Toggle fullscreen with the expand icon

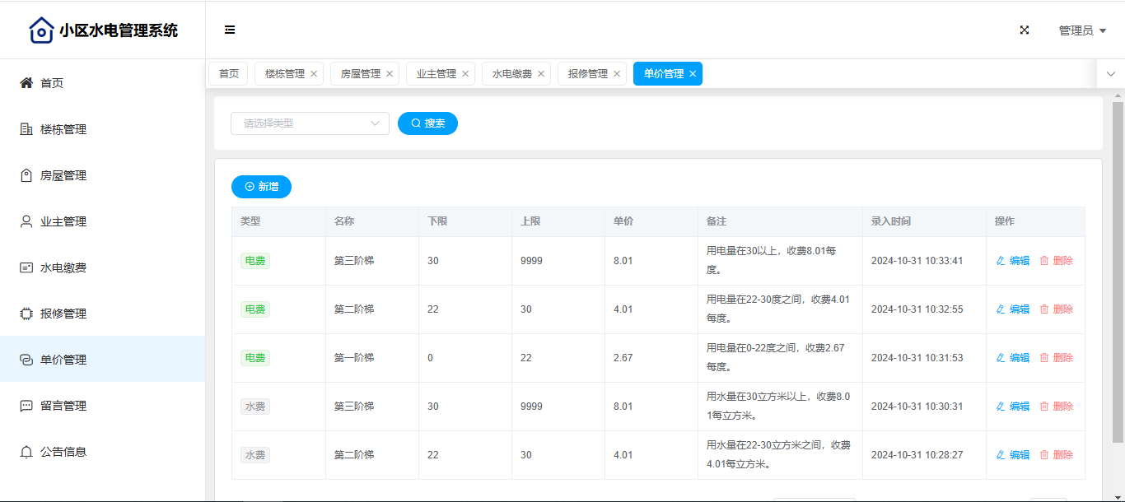pyautogui.click(x=1025, y=30)
